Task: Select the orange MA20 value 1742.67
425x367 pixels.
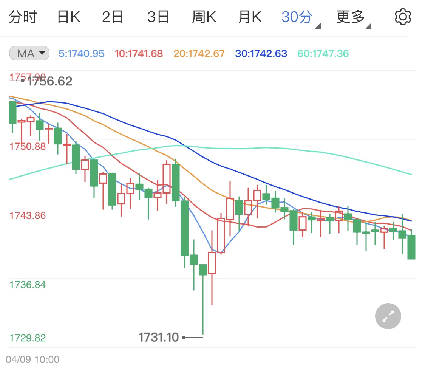Action: tap(198, 53)
